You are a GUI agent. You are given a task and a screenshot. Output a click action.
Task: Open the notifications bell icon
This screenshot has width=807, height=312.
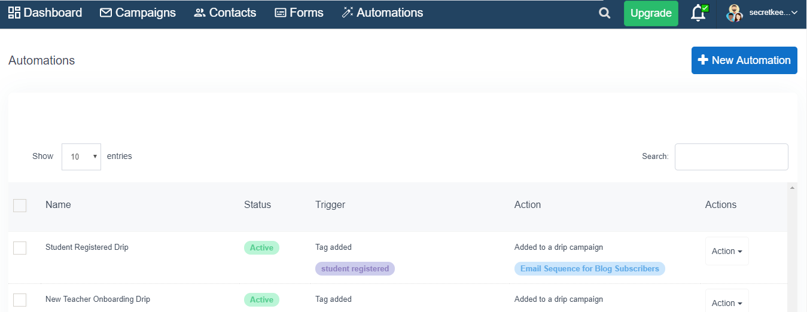[x=698, y=13]
